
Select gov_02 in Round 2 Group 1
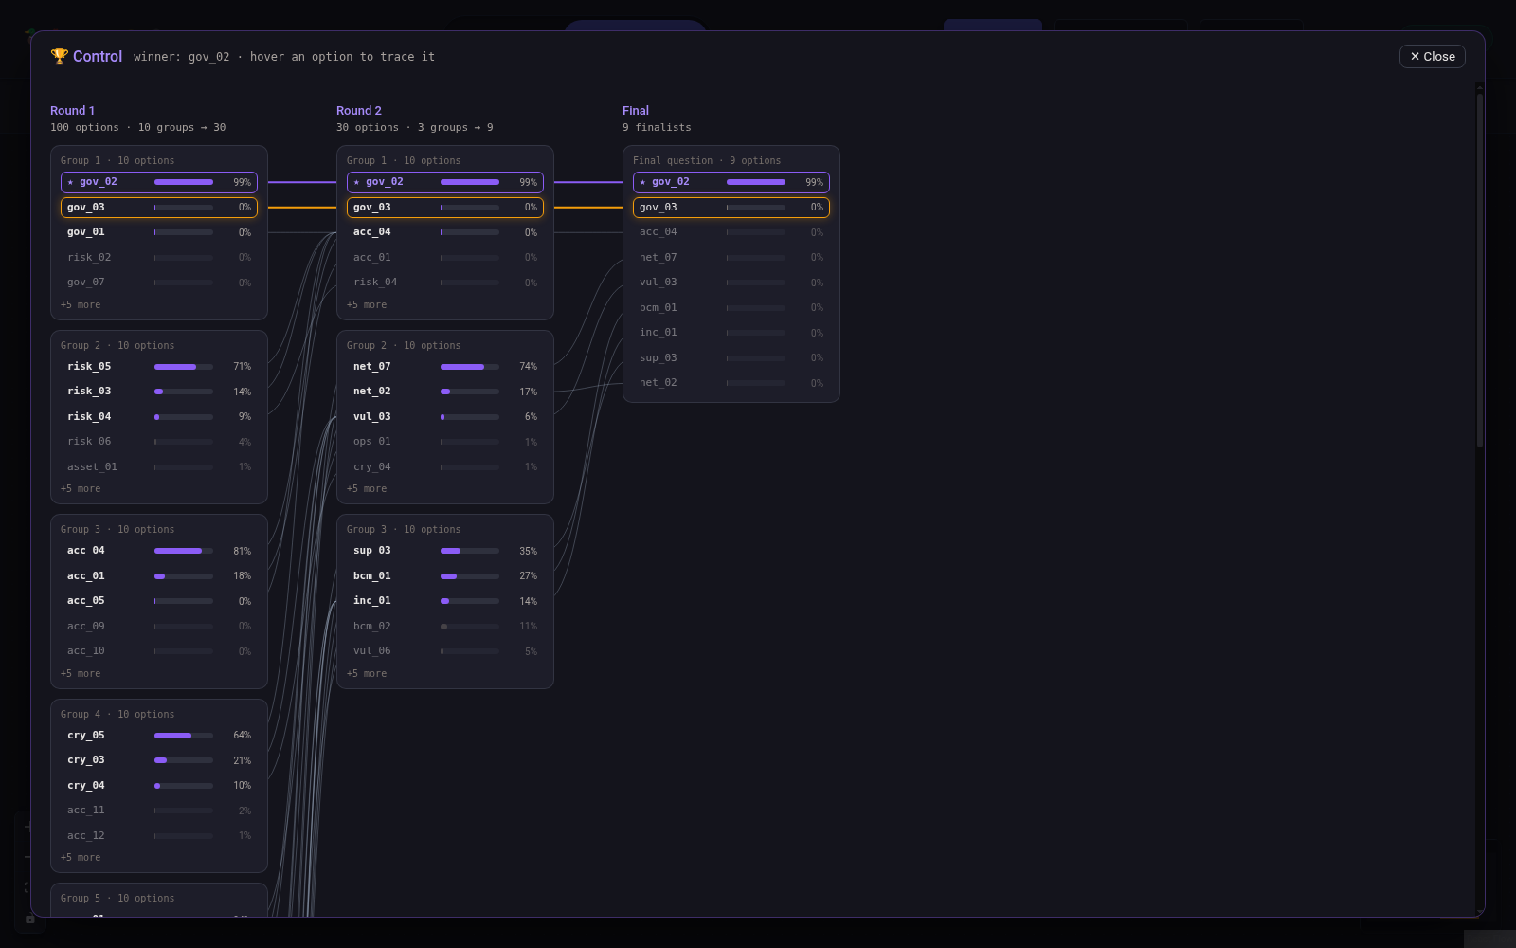pyautogui.click(x=445, y=182)
